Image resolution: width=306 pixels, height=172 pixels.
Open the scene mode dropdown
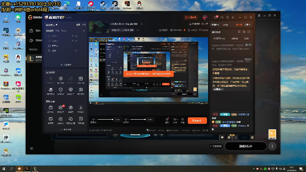coord(52,25)
